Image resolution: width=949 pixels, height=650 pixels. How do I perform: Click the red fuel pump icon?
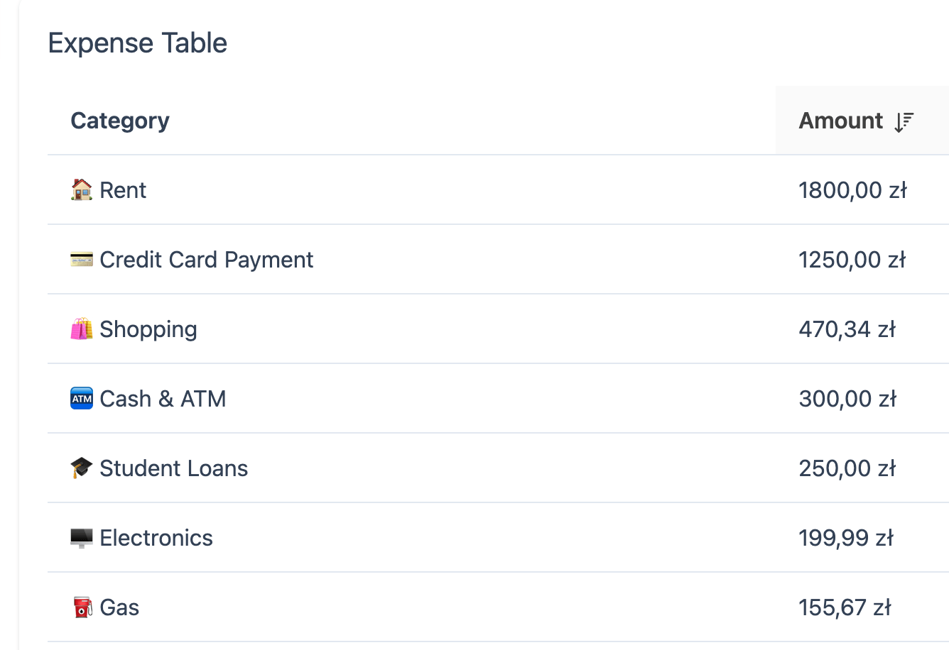(82, 607)
